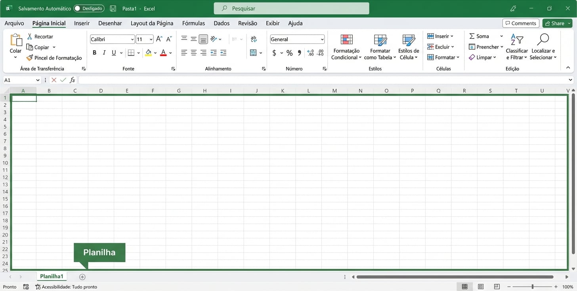Viewport: 577px width, 291px height.
Task: Decrease decimal places
Action: [x=321, y=53]
